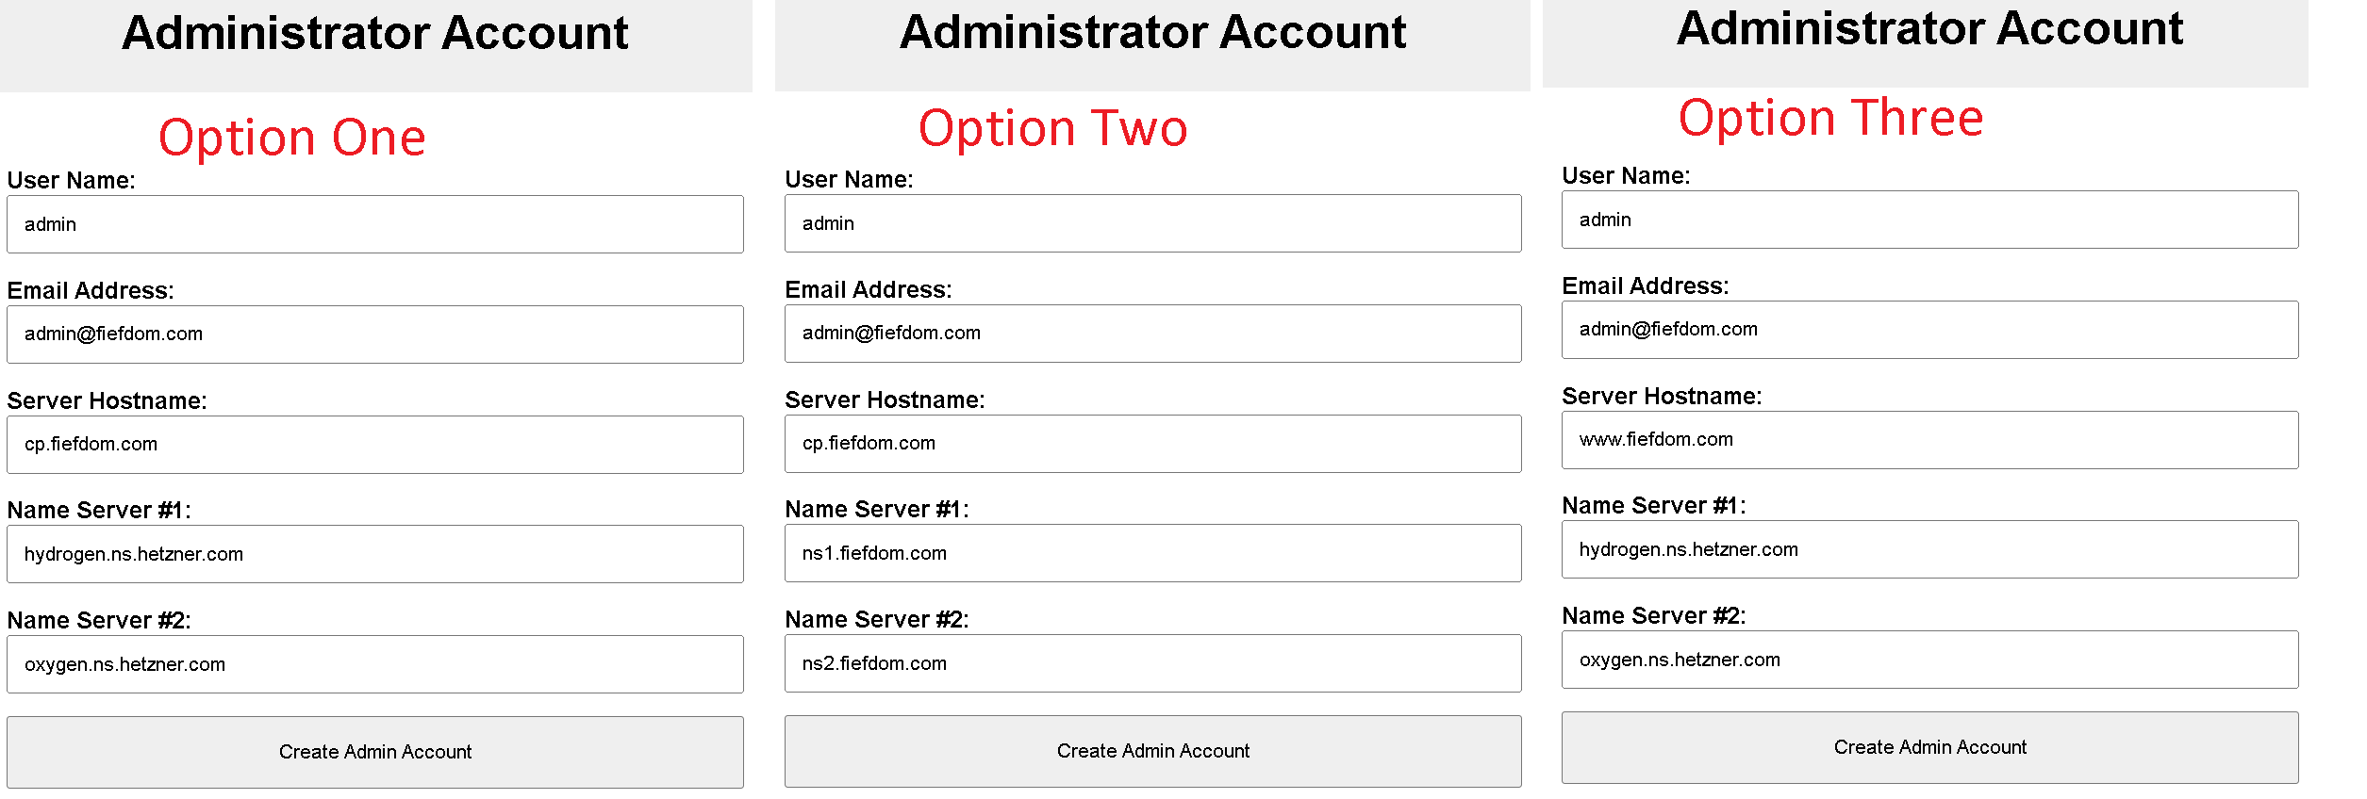Focus the ns1.fiefdom.com name server field
Screen dimensions: 2367x799
pyautogui.click(x=1152, y=553)
